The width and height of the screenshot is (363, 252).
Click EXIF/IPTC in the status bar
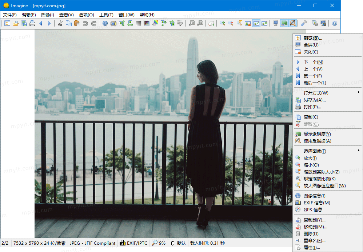click(x=133, y=243)
